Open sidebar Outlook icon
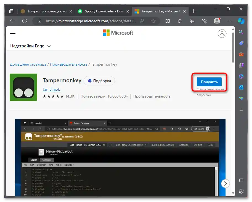 point(241,87)
